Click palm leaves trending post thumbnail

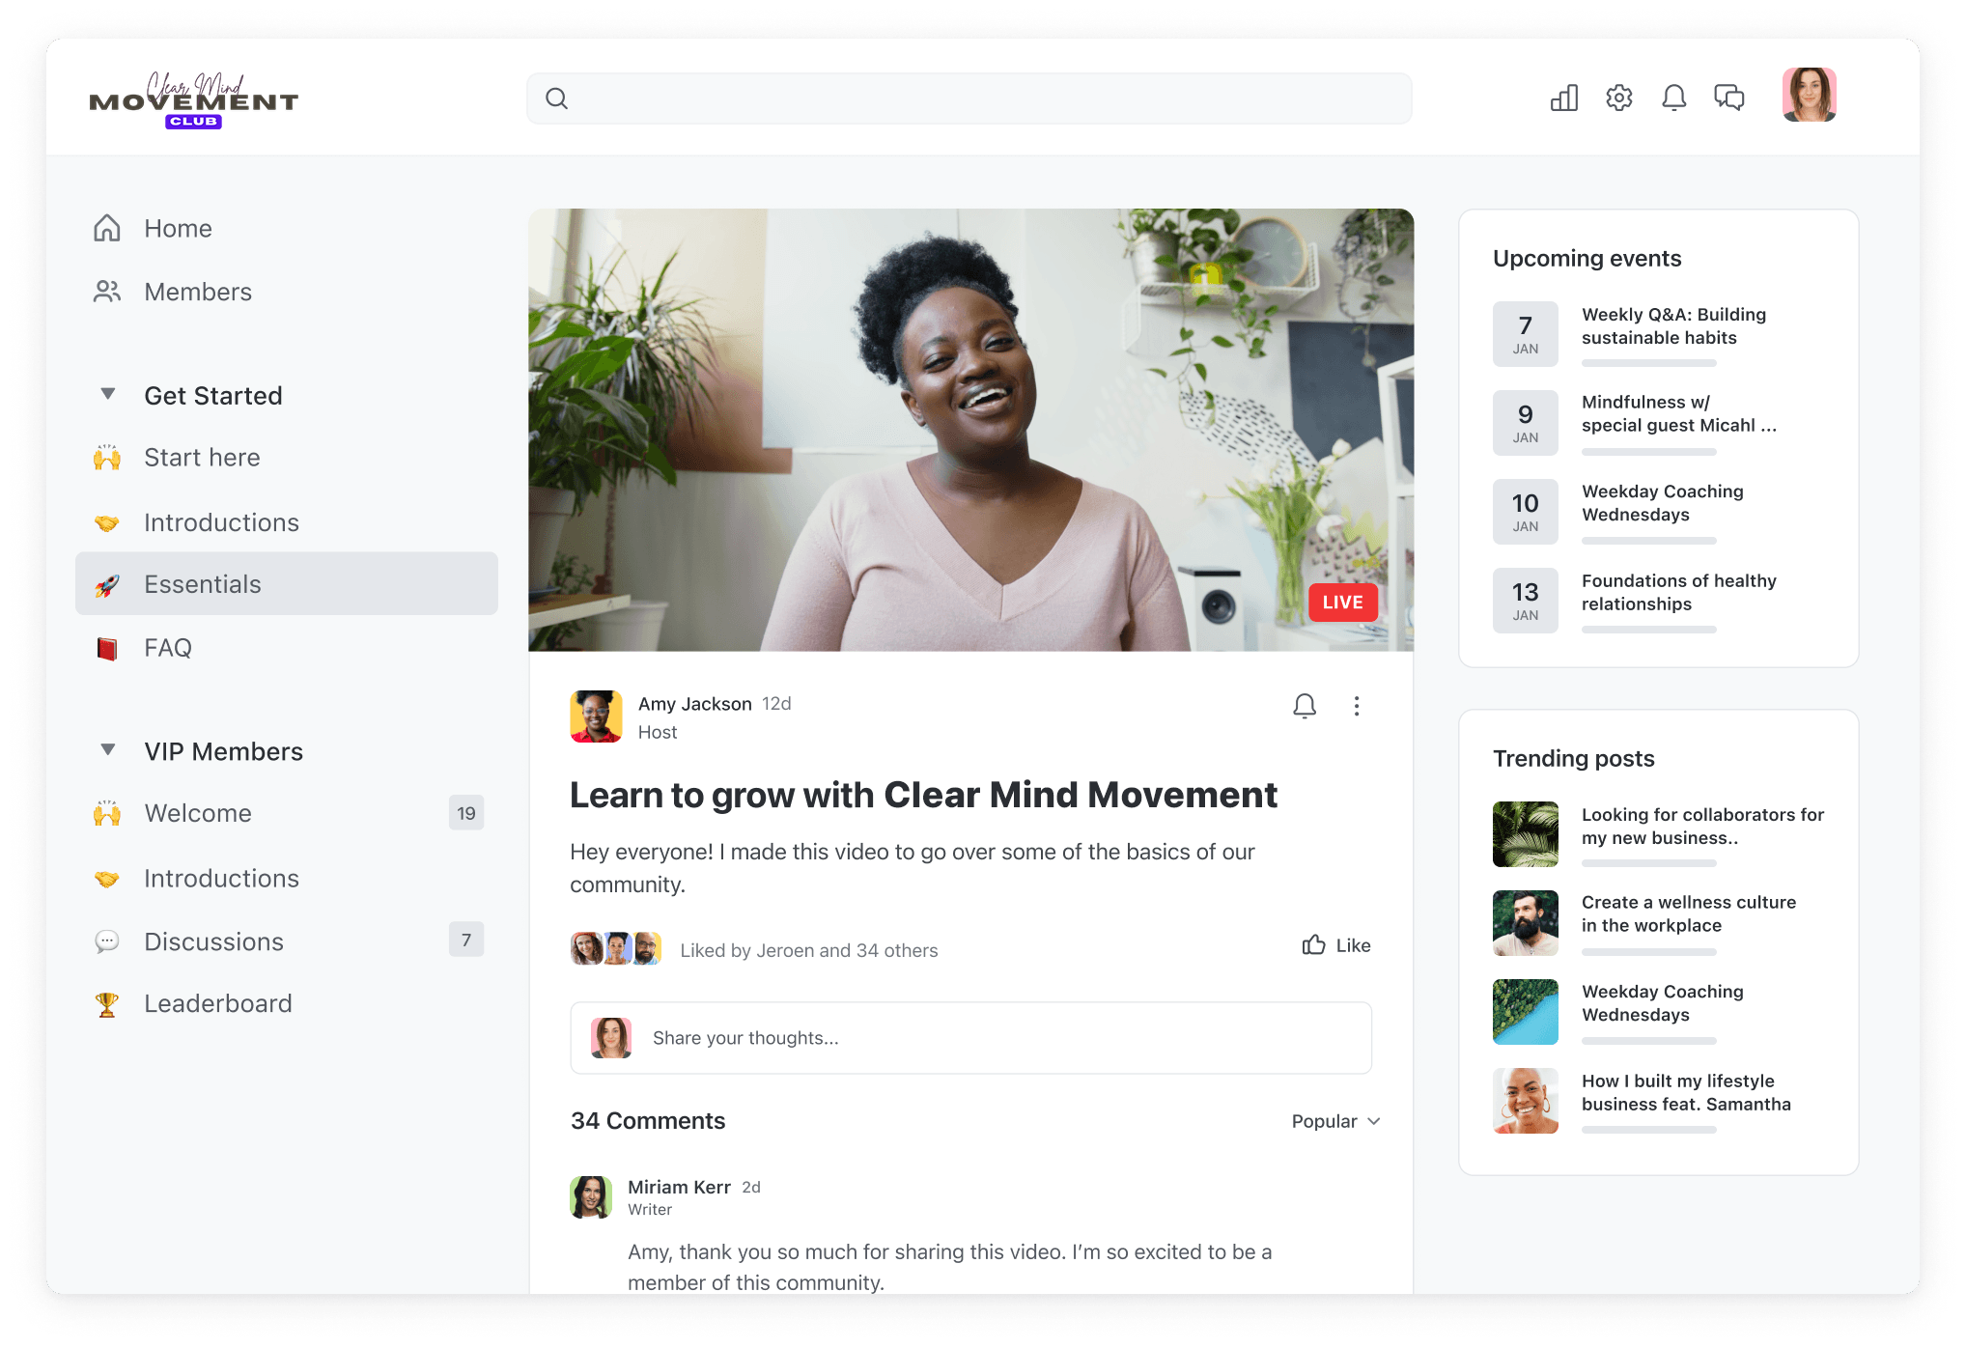(1526, 834)
